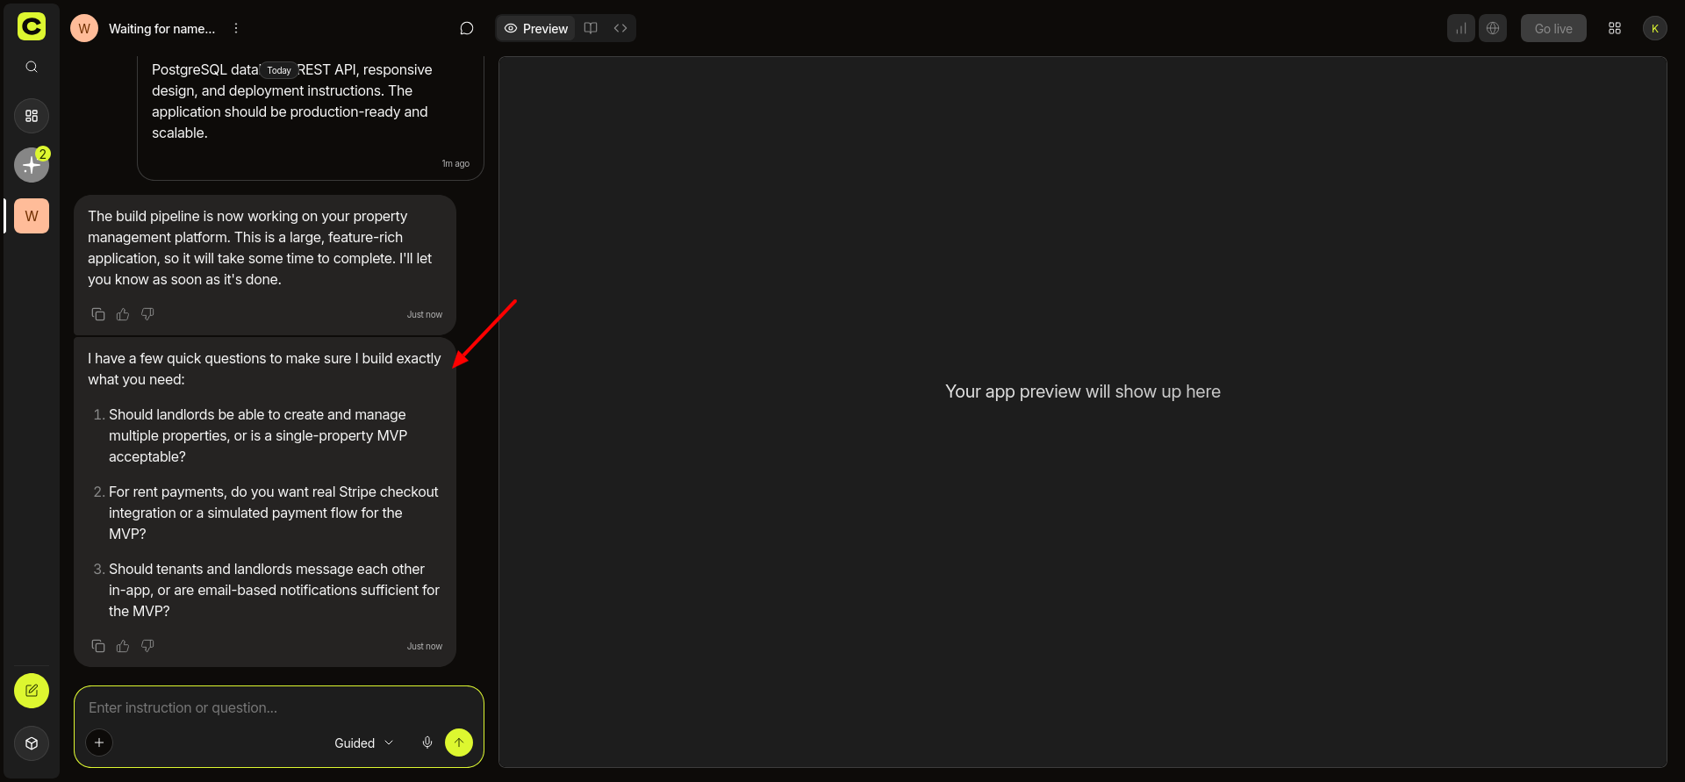This screenshot has height=782, width=1685.
Task: Click the 'Waiting for name...' project title
Action: (161, 29)
